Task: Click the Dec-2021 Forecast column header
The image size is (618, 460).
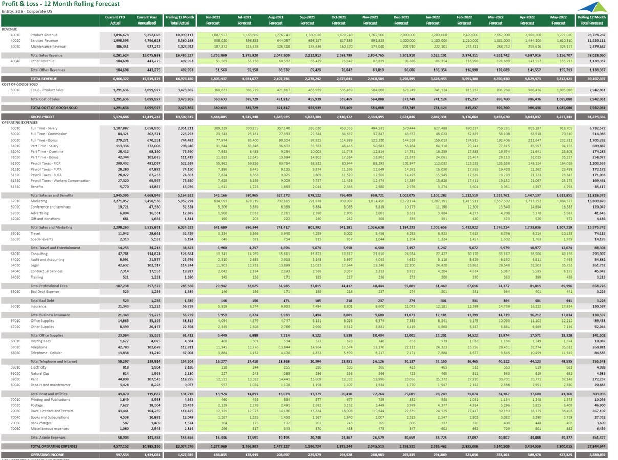Action: click(x=401, y=20)
